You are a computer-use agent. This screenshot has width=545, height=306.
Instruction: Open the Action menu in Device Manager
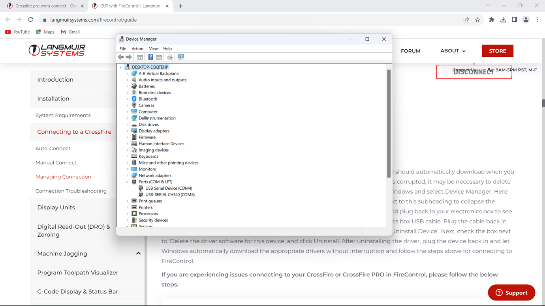137,49
